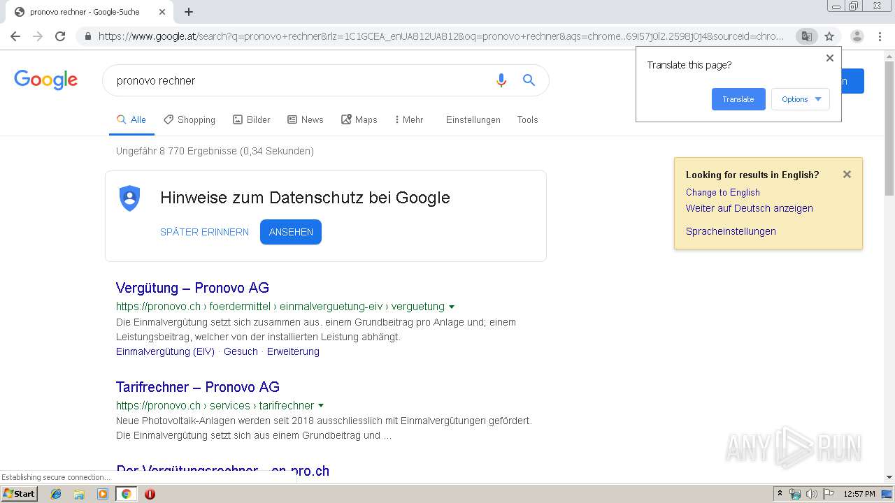Open Gesuch sitelink
Viewport: 895px width, 503px height.
[241, 351]
